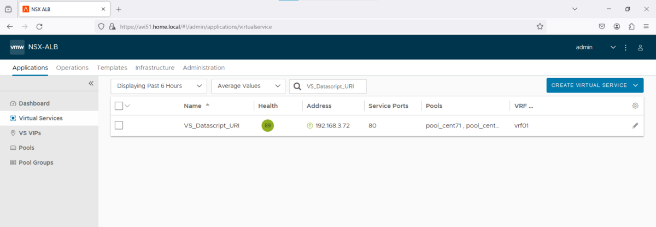Go to Pools in the sidebar
The width and height of the screenshot is (656, 227).
pyautogui.click(x=26, y=148)
